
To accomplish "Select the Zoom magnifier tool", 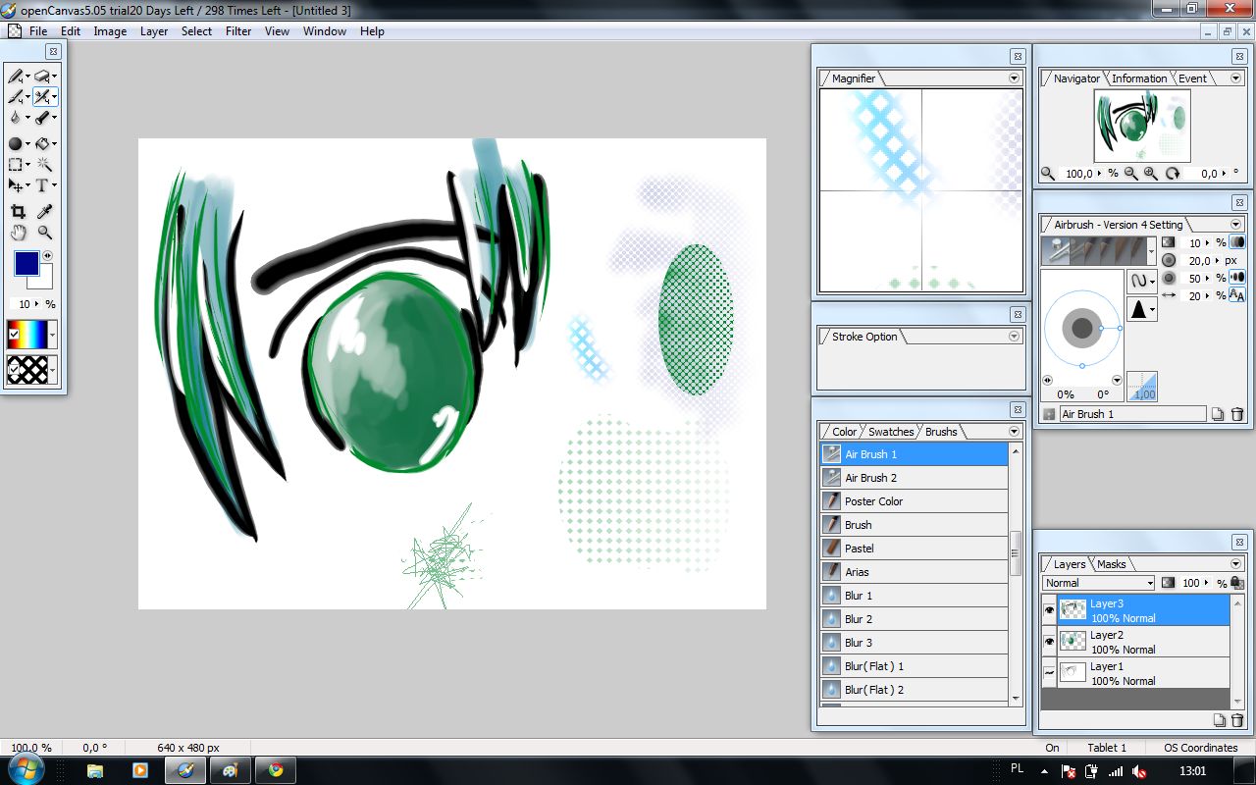I will click(x=44, y=233).
